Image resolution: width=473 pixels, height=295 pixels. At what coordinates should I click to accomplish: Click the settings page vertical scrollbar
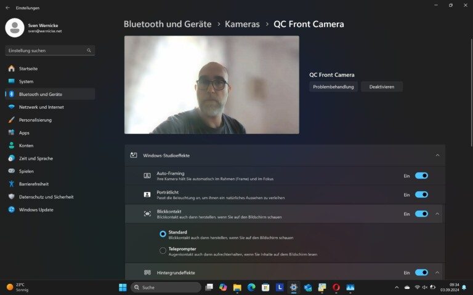tap(471, 93)
